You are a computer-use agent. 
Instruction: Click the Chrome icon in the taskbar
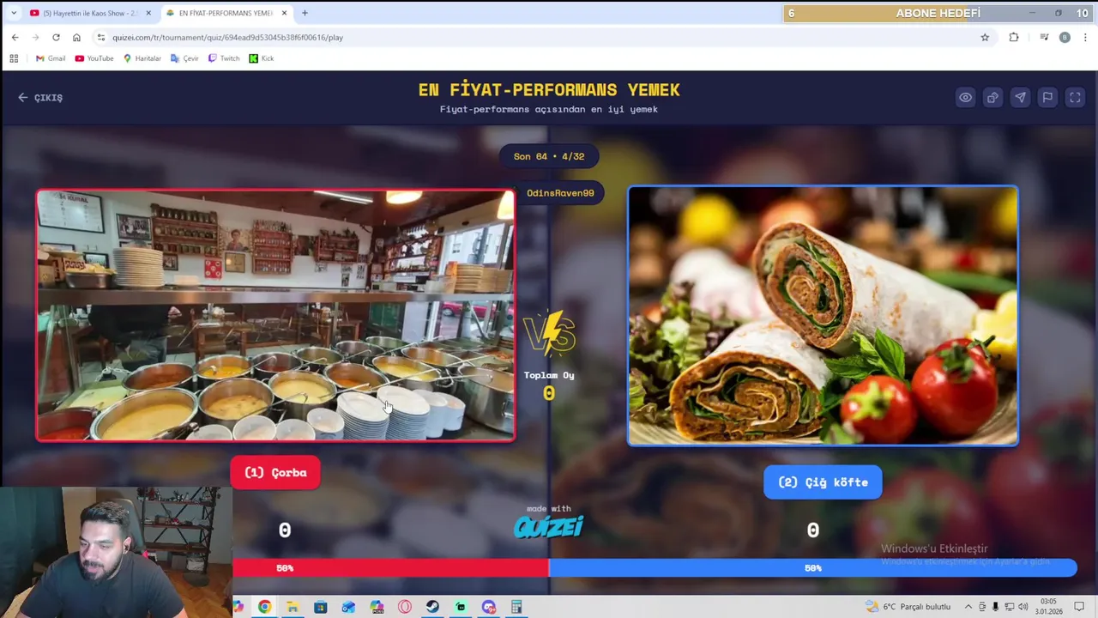pos(264,607)
